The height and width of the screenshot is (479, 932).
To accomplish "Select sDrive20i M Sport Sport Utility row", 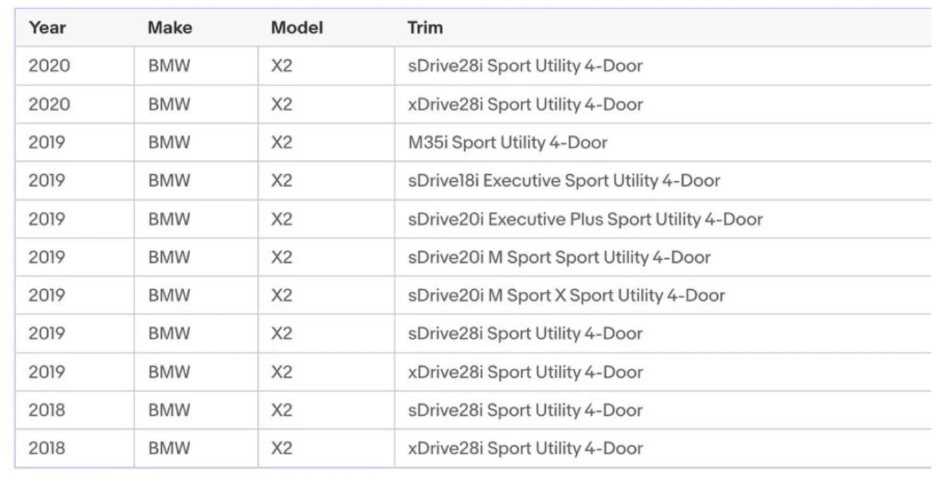I will point(473,257).
